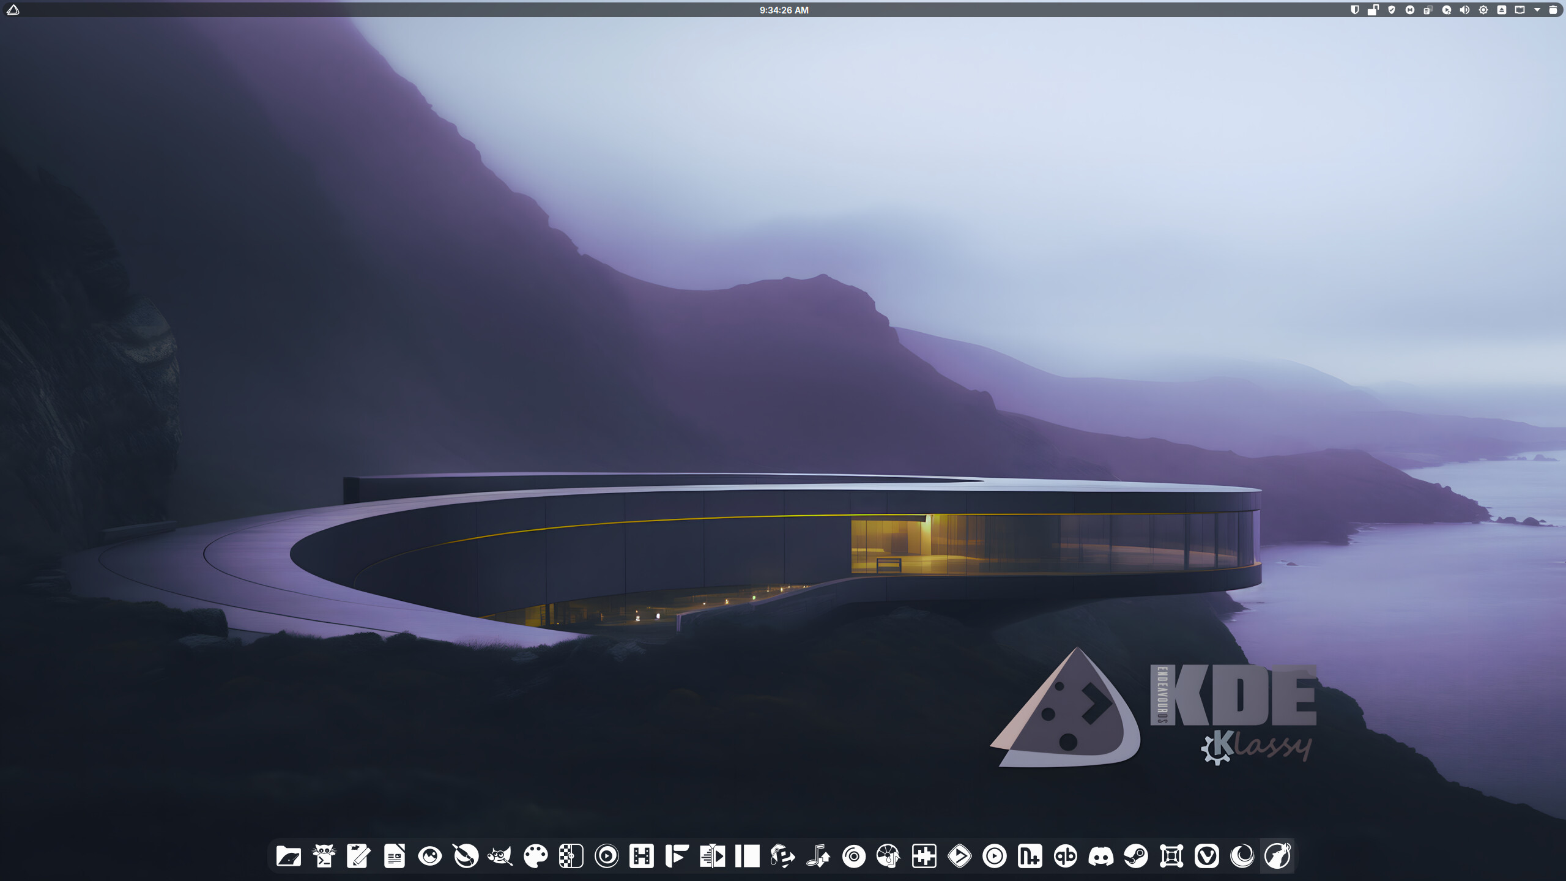
Task: Open Dolphin file manager from dock
Action: [x=288, y=856]
